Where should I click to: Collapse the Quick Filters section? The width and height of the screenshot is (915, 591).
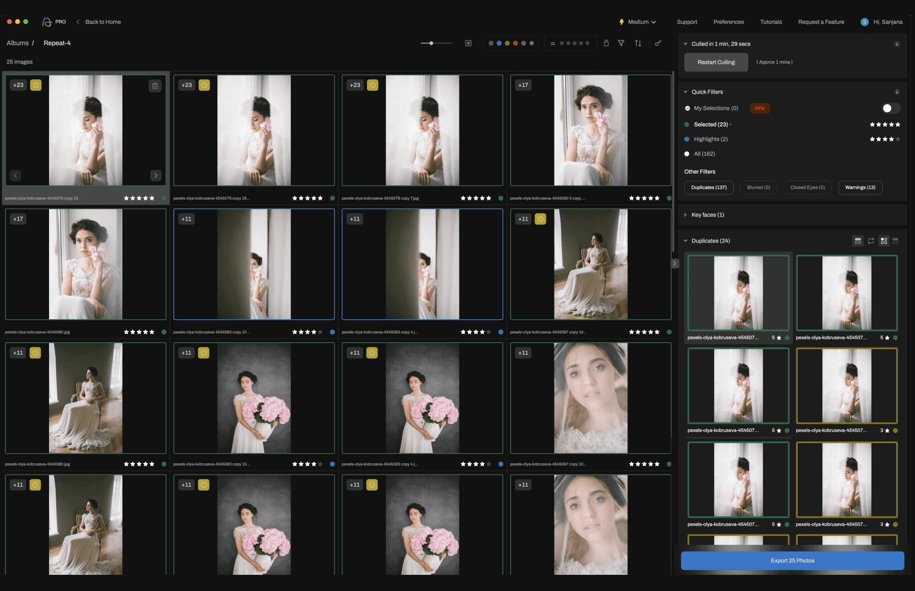click(x=685, y=92)
